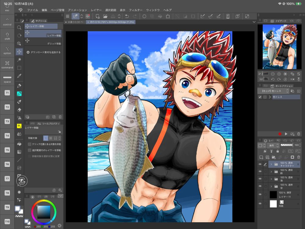Switch to the 水着 3.0.30 canvas tab

coord(75,22)
